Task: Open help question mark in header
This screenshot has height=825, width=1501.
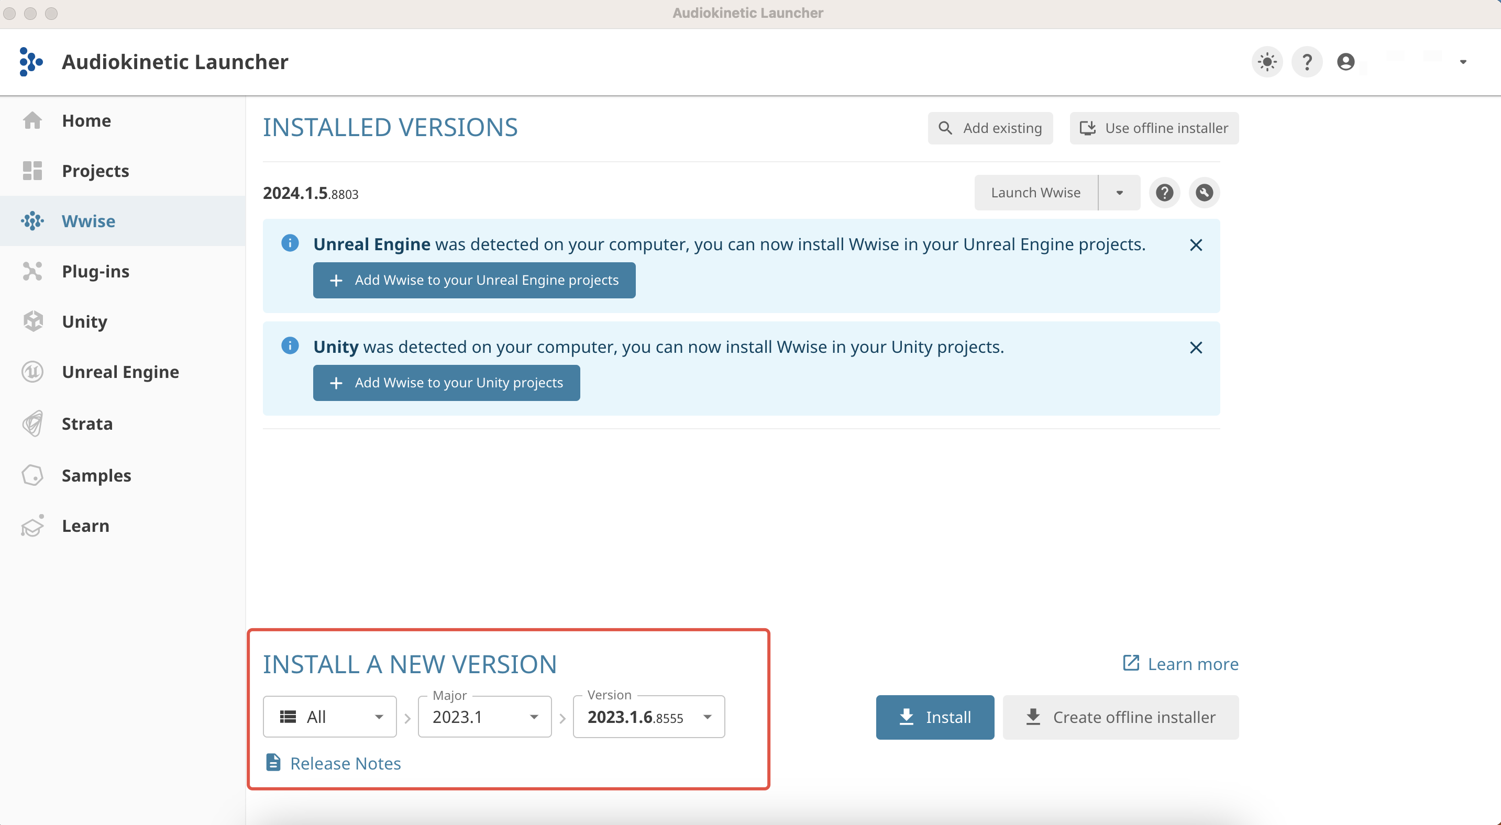Action: pyautogui.click(x=1306, y=62)
